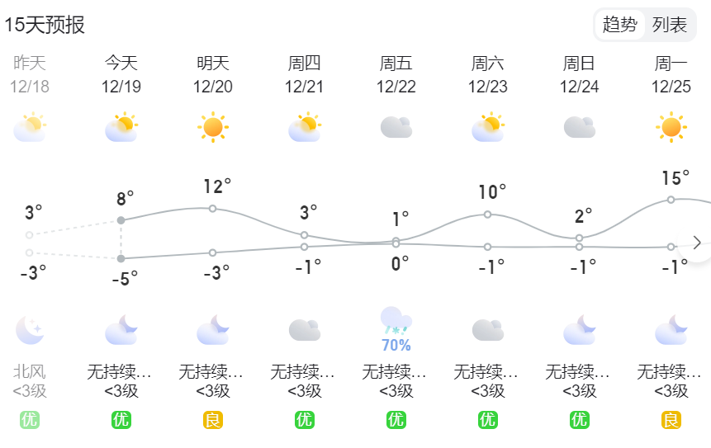Click the sunny icon for 12/25

(x=671, y=127)
